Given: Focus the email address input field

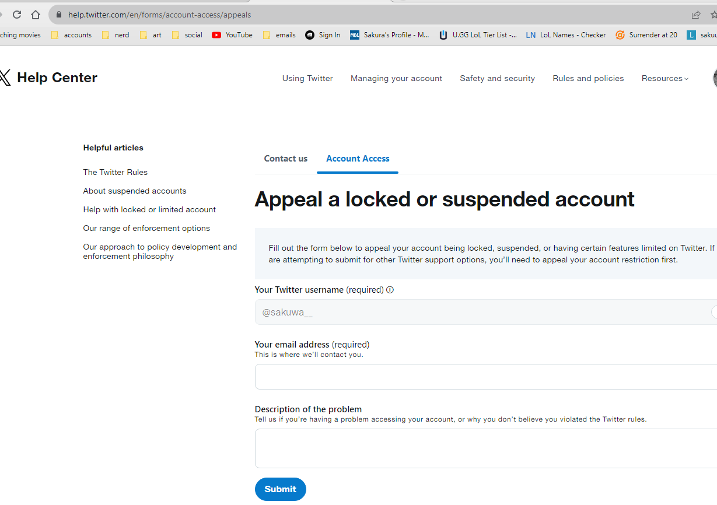Looking at the screenshot, I should tap(486, 377).
